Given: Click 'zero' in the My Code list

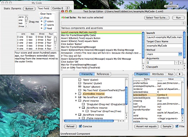Looking at the screenshot, I should [x=21, y=17].
